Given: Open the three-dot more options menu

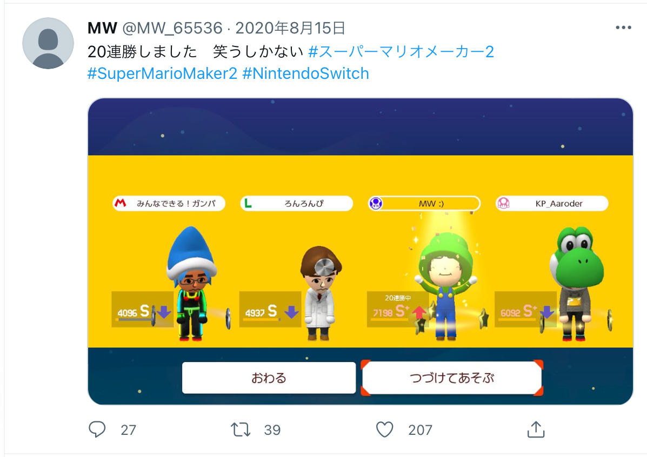Looking at the screenshot, I should point(623,28).
